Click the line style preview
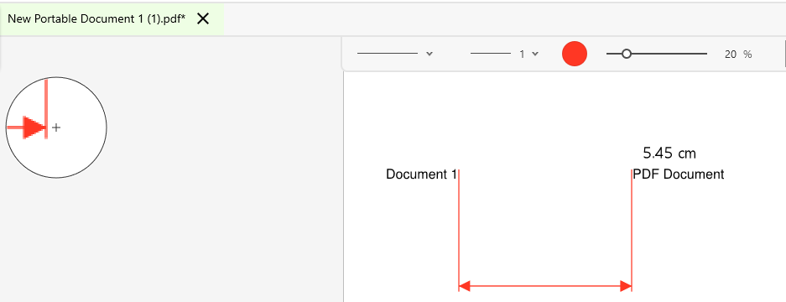The height and width of the screenshot is (302, 786). pyautogui.click(x=387, y=54)
